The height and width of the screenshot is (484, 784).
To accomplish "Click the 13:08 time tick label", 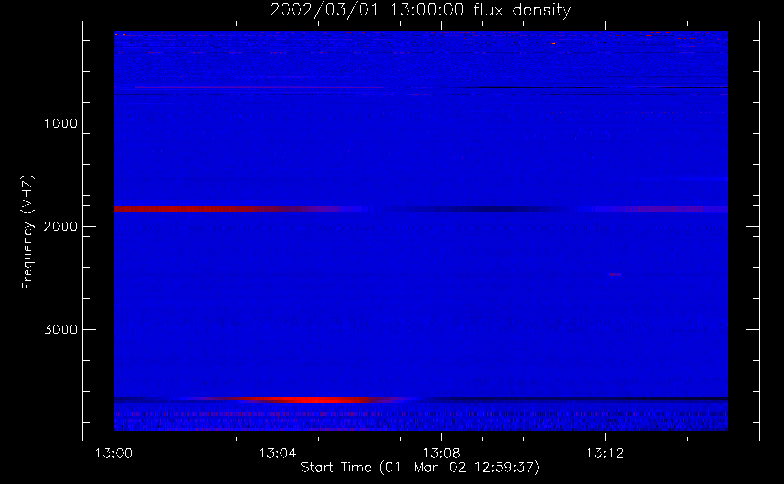I will click(x=441, y=454).
